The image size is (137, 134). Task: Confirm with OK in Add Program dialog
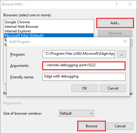pyautogui.click(x=84, y=88)
